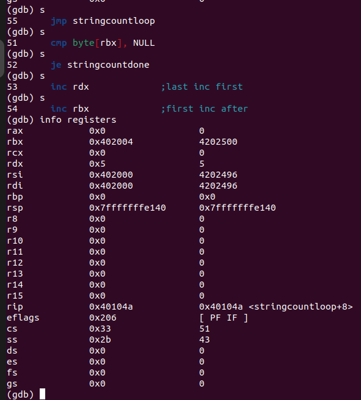The width and height of the screenshot is (361, 400).
Task: Click the eflags '[ PF IF ]' flags
Action: coord(224,318)
